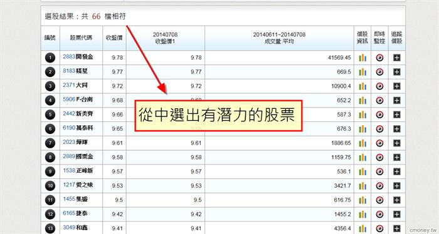Select the average volume value 1886.65
The image size is (439, 234).
[x=341, y=143]
